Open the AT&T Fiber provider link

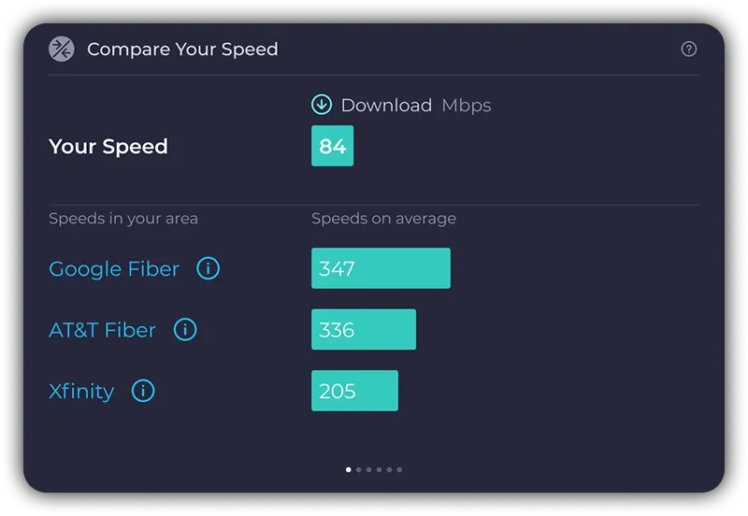tap(102, 330)
